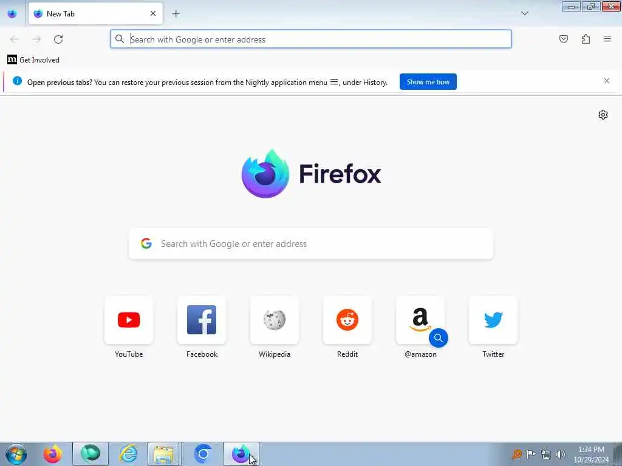This screenshot has width=622, height=466.
Task: Open a new tab with plus button
Action: click(x=176, y=14)
